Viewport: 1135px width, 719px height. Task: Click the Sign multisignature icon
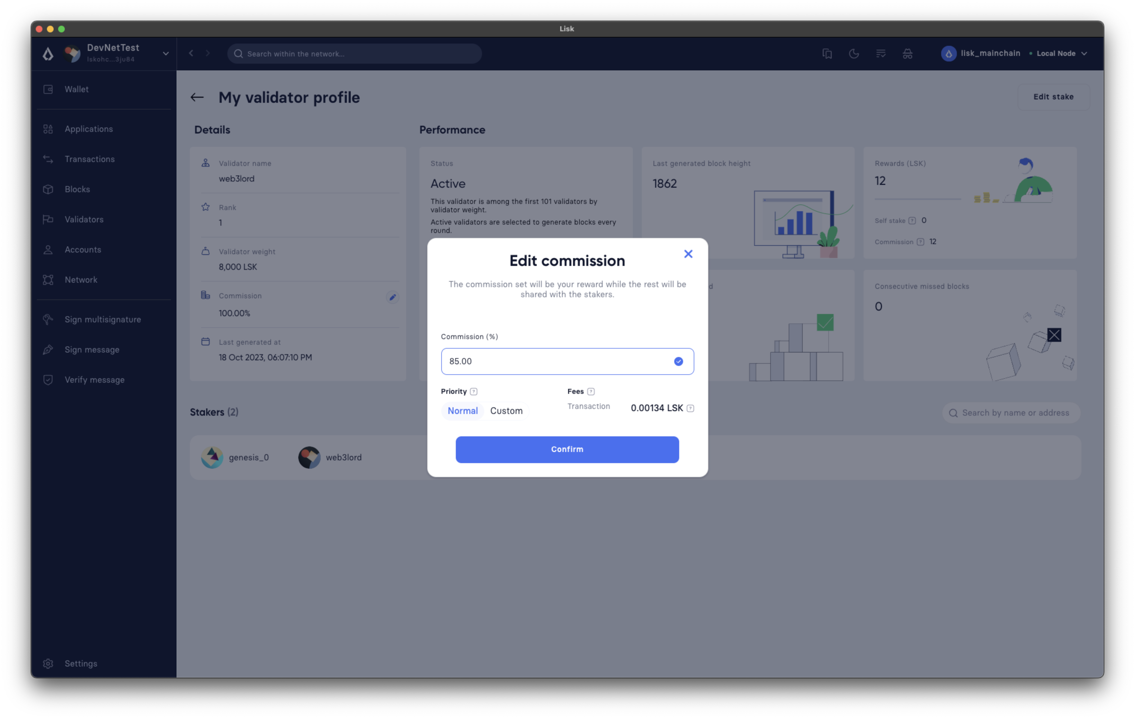coord(48,319)
